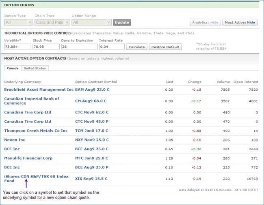The image size is (264, 205).
Task: Open CTC Nov9 48.0 P contract
Action: coord(92,122)
